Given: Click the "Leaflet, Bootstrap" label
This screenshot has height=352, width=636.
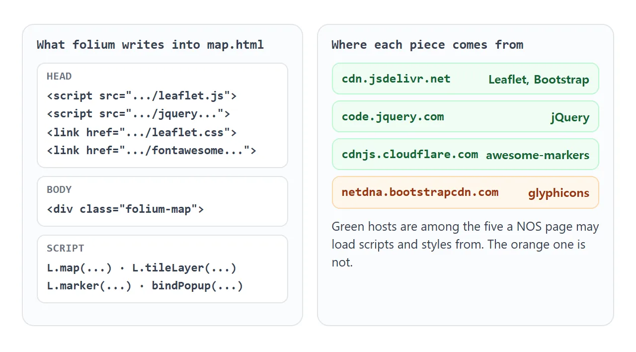Looking at the screenshot, I should point(539,80).
